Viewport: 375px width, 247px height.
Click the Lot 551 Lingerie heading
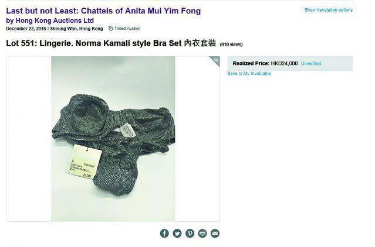(x=111, y=43)
